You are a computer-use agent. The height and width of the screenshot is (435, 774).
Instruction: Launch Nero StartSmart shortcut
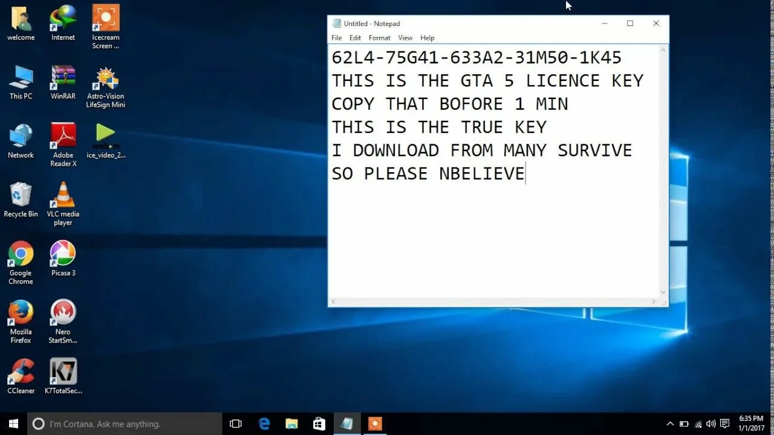63,321
